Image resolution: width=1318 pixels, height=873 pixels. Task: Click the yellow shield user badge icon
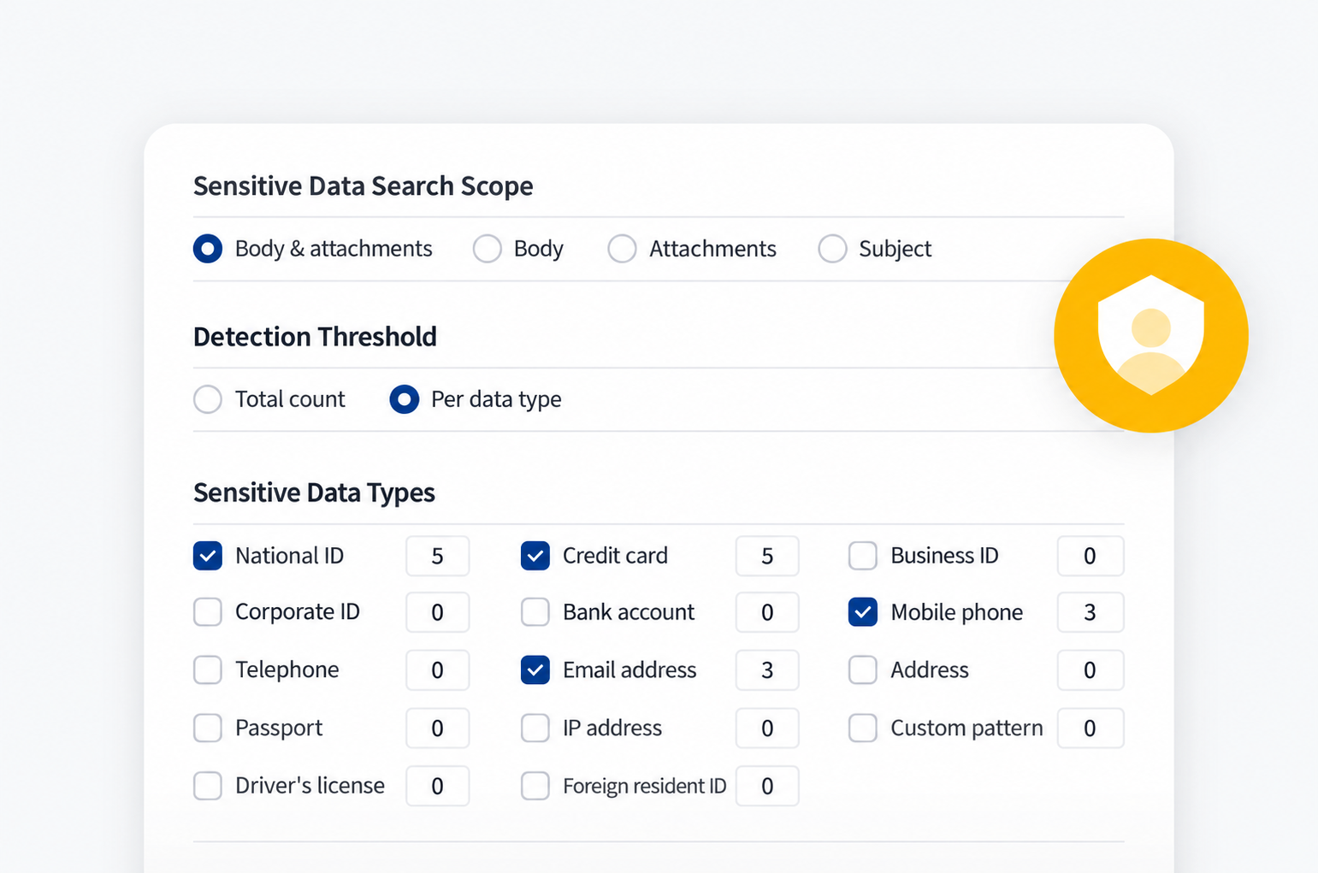(x=1151, y=335)
